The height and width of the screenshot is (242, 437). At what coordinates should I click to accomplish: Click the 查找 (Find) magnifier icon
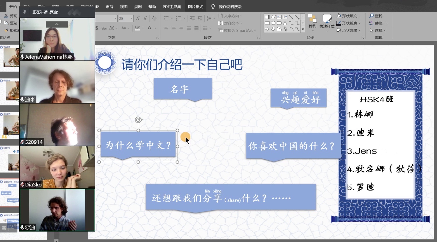pyautogui.click(x=371, y=16)
